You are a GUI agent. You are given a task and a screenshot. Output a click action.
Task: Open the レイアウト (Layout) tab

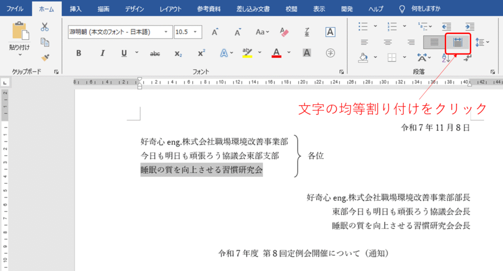pos(171,8)
